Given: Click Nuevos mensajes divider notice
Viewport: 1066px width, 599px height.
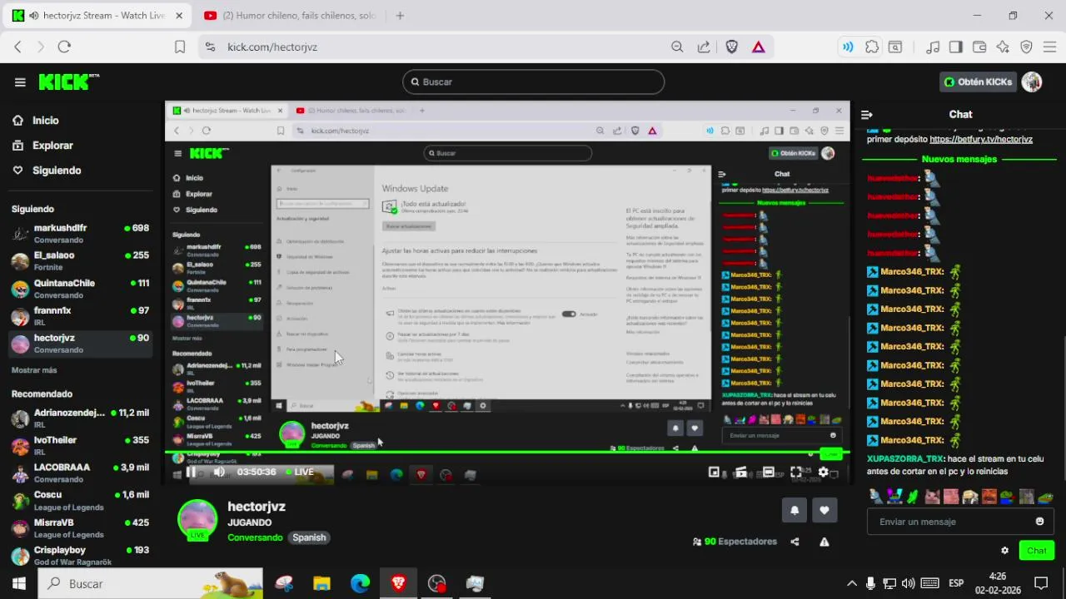Looking at the screenshot, I should pyautogui.click(x=959, y=159).
